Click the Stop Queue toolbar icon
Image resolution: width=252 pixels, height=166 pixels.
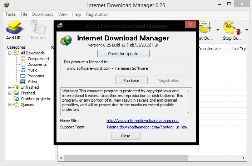(x=232, y=28)
